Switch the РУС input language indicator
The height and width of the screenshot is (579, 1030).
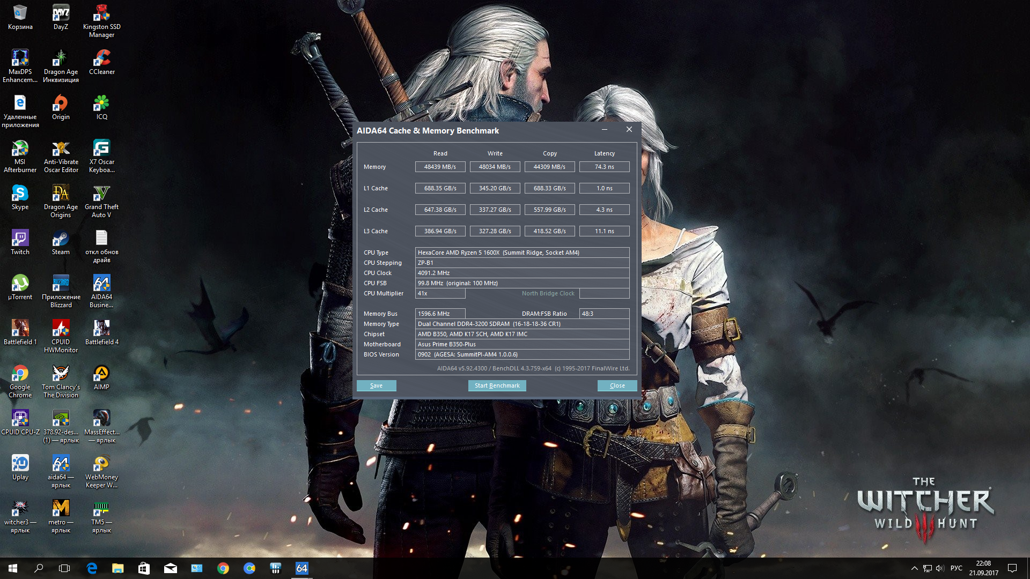pyautogui.click(x=956, y=568)
